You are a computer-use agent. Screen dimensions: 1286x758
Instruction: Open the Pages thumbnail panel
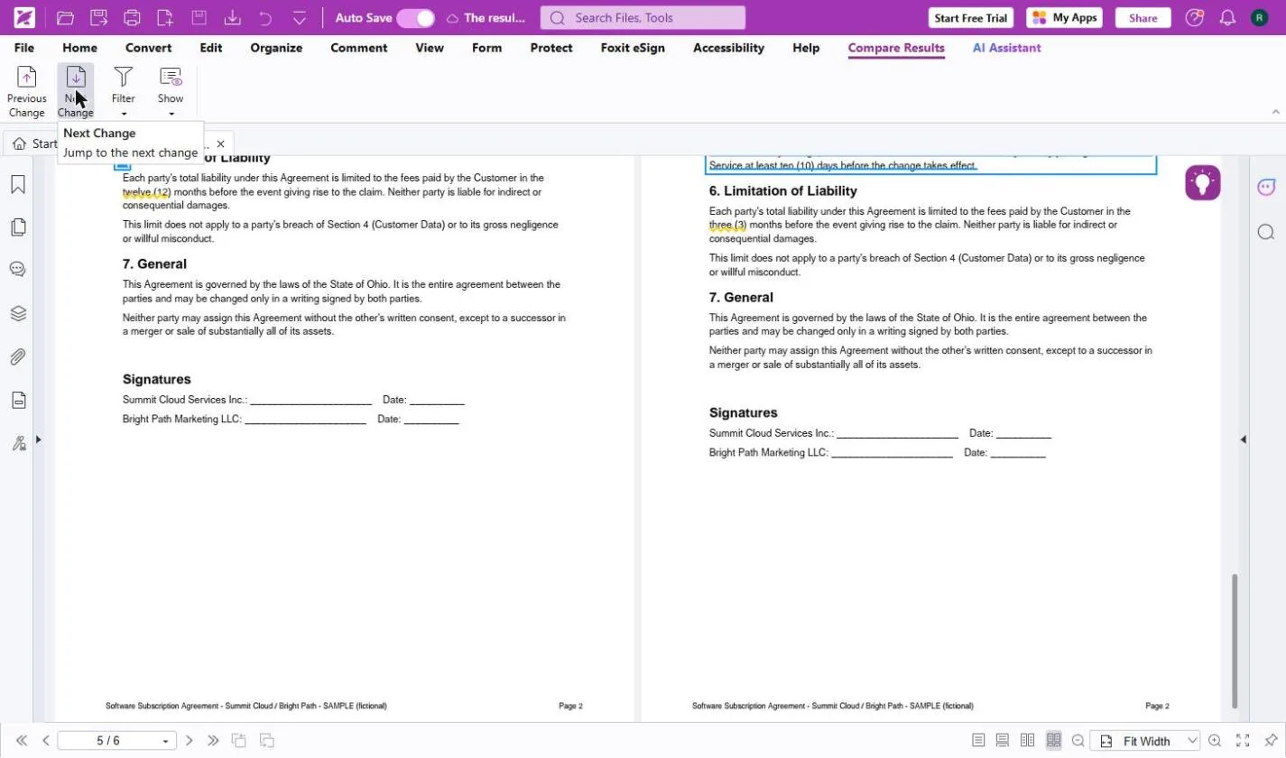point(18,227)
